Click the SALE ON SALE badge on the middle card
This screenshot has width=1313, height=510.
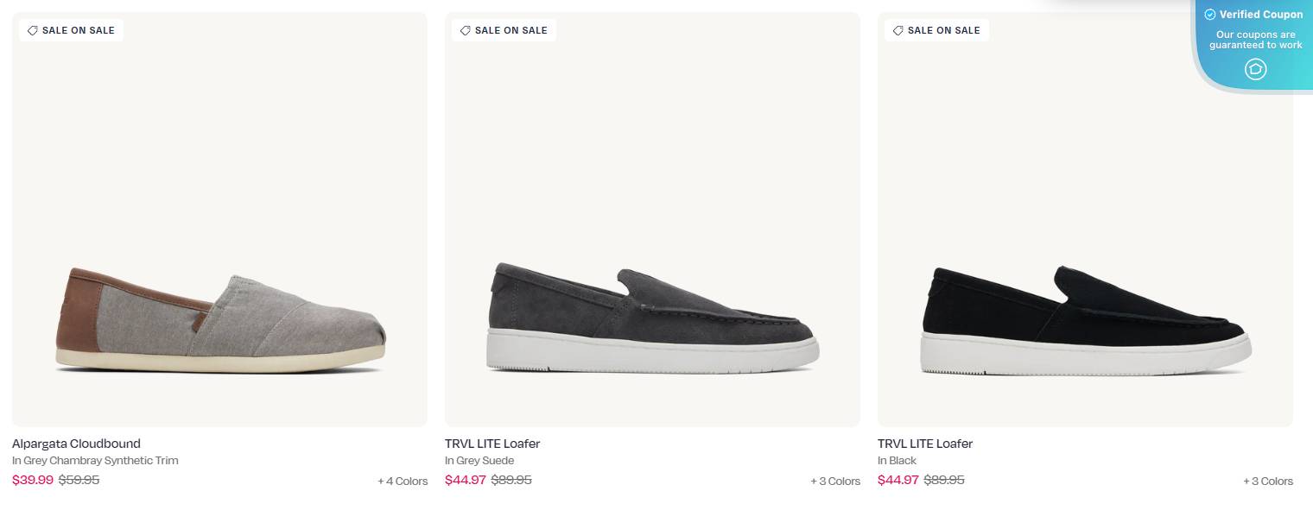point(504,30)
